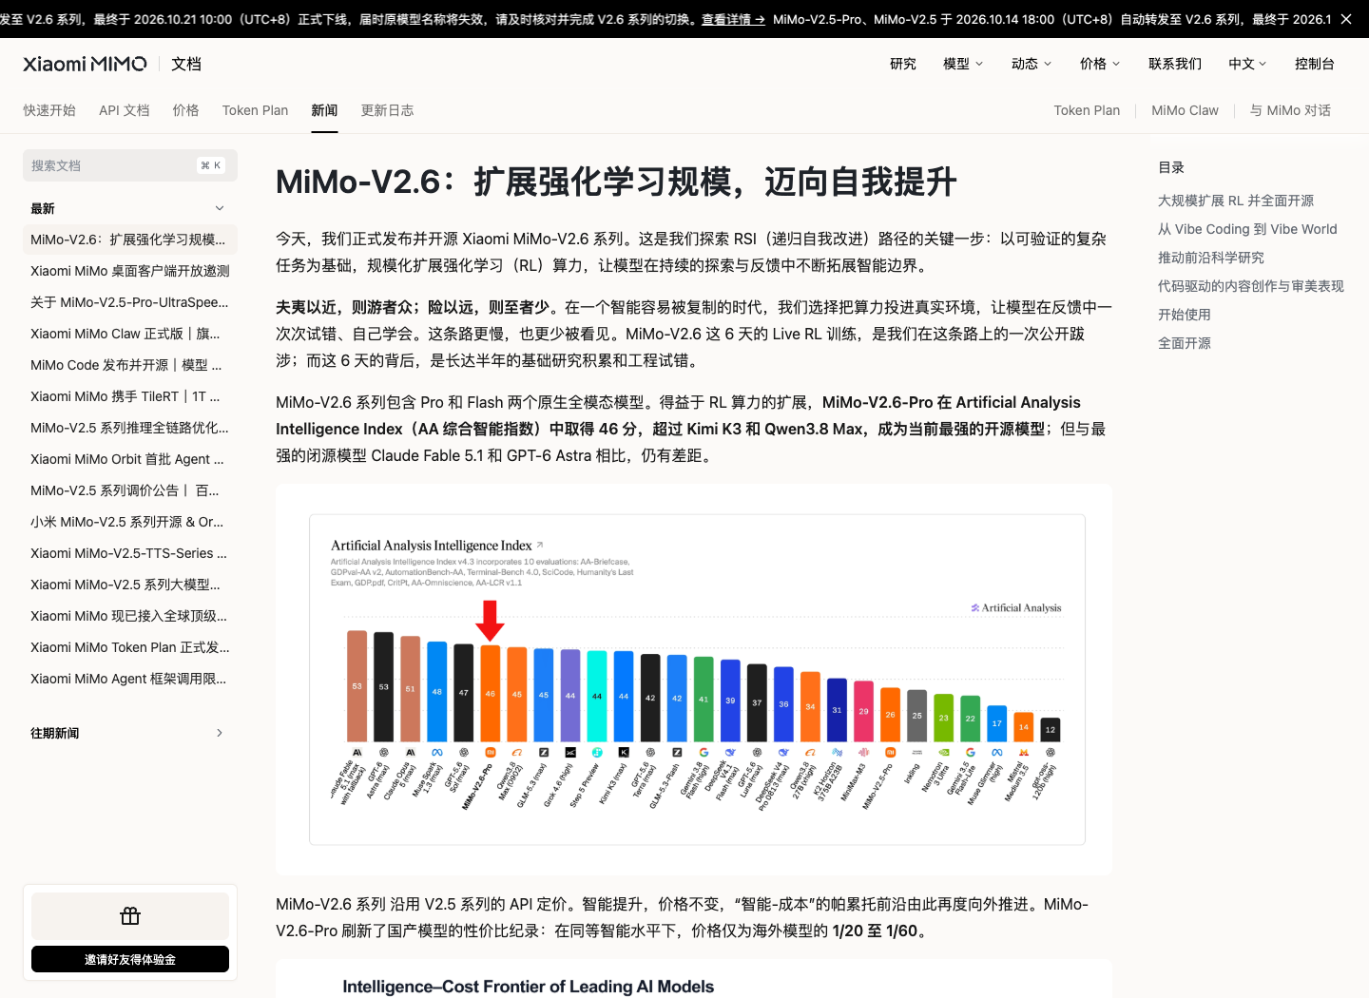
Task: Focus the 搜索文档 search field
Action: pyautogui.click(x=130, y=165)
